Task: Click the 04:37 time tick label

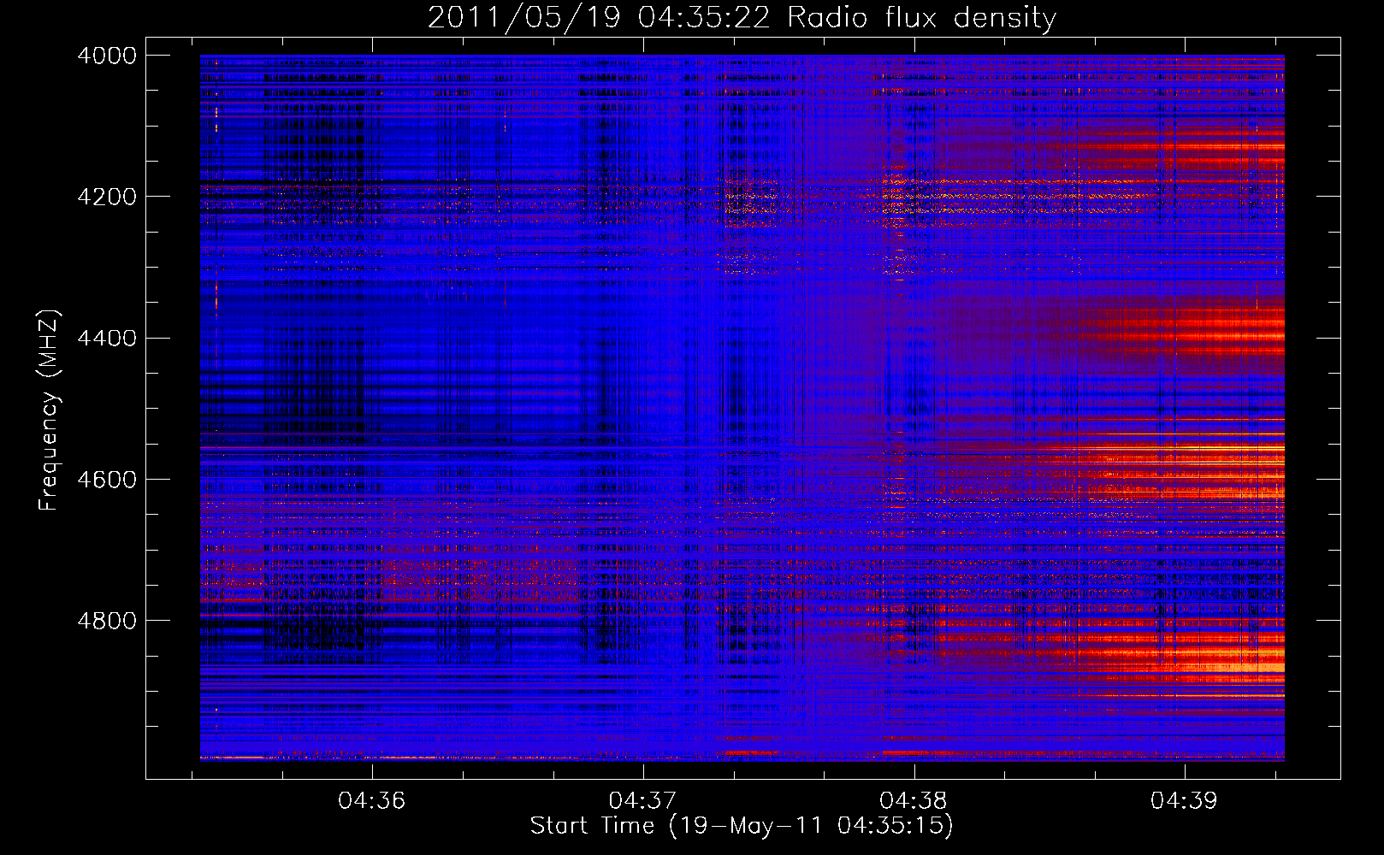Action: [642, 801]
